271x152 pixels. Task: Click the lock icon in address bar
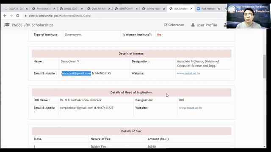[x=25, y=16]
